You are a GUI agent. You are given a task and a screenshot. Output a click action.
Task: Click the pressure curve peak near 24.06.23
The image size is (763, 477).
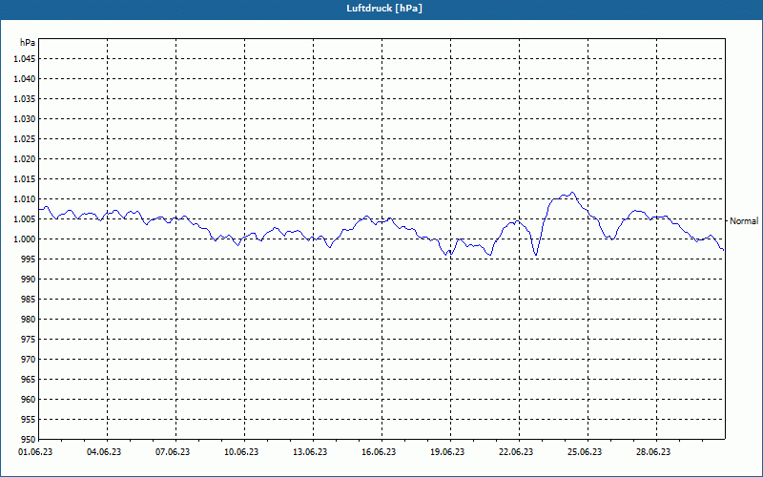573,193
